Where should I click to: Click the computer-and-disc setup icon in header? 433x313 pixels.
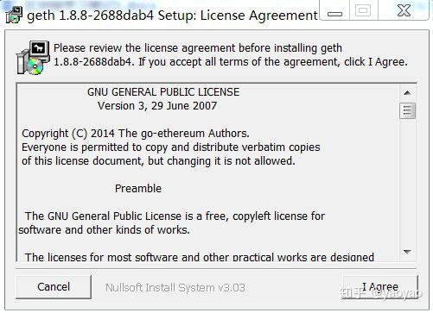click(33, 58)
